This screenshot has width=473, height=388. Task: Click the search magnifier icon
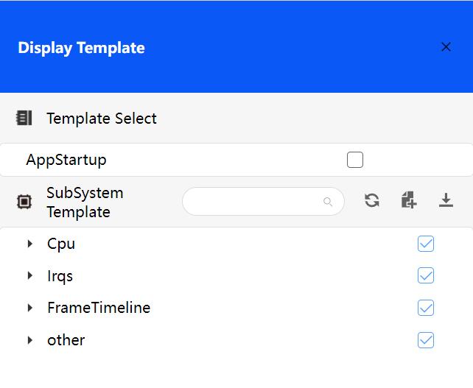328,202
